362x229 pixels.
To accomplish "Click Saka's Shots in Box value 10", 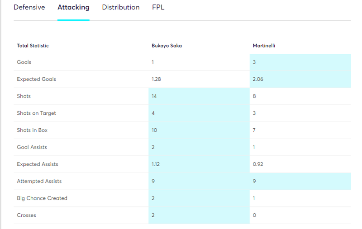I will pos(154,130).
